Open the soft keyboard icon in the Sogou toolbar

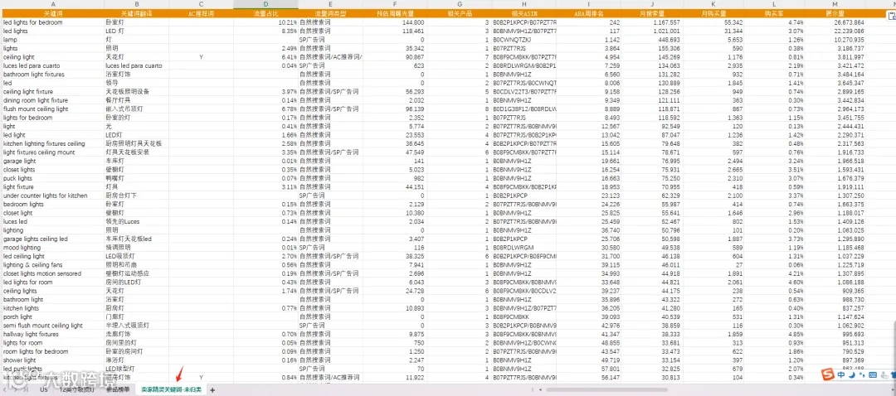tap(873, 375)
